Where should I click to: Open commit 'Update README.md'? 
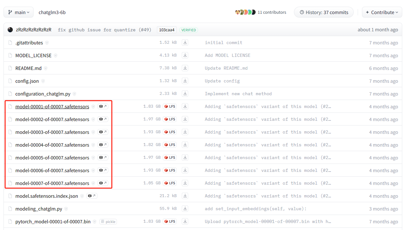point(226,68)
